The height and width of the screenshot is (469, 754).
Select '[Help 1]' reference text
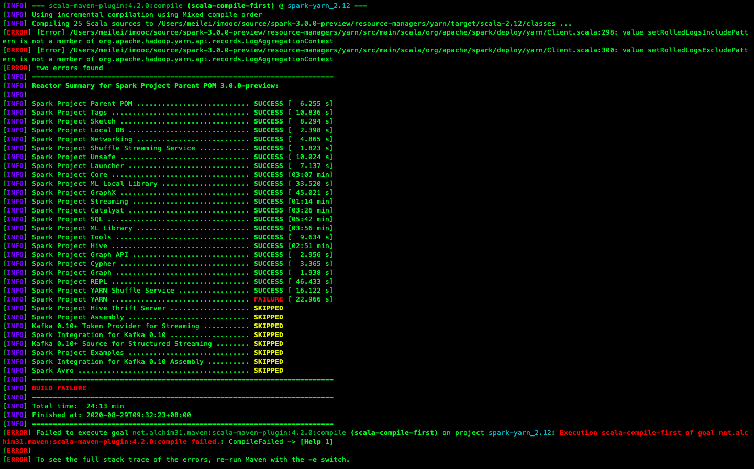(x=317, y=442)
